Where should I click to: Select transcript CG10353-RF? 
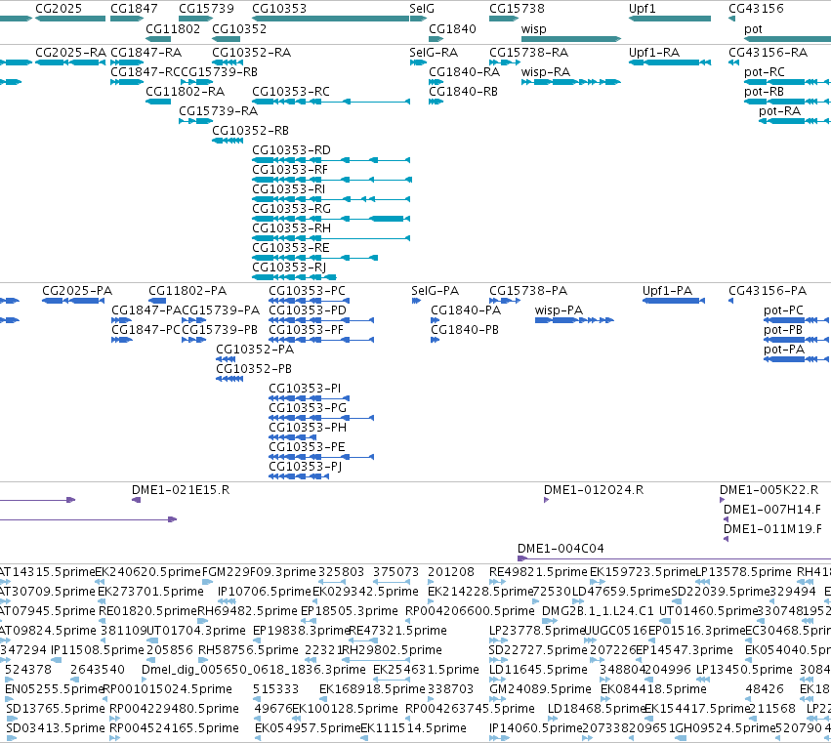tap(332, 180)
